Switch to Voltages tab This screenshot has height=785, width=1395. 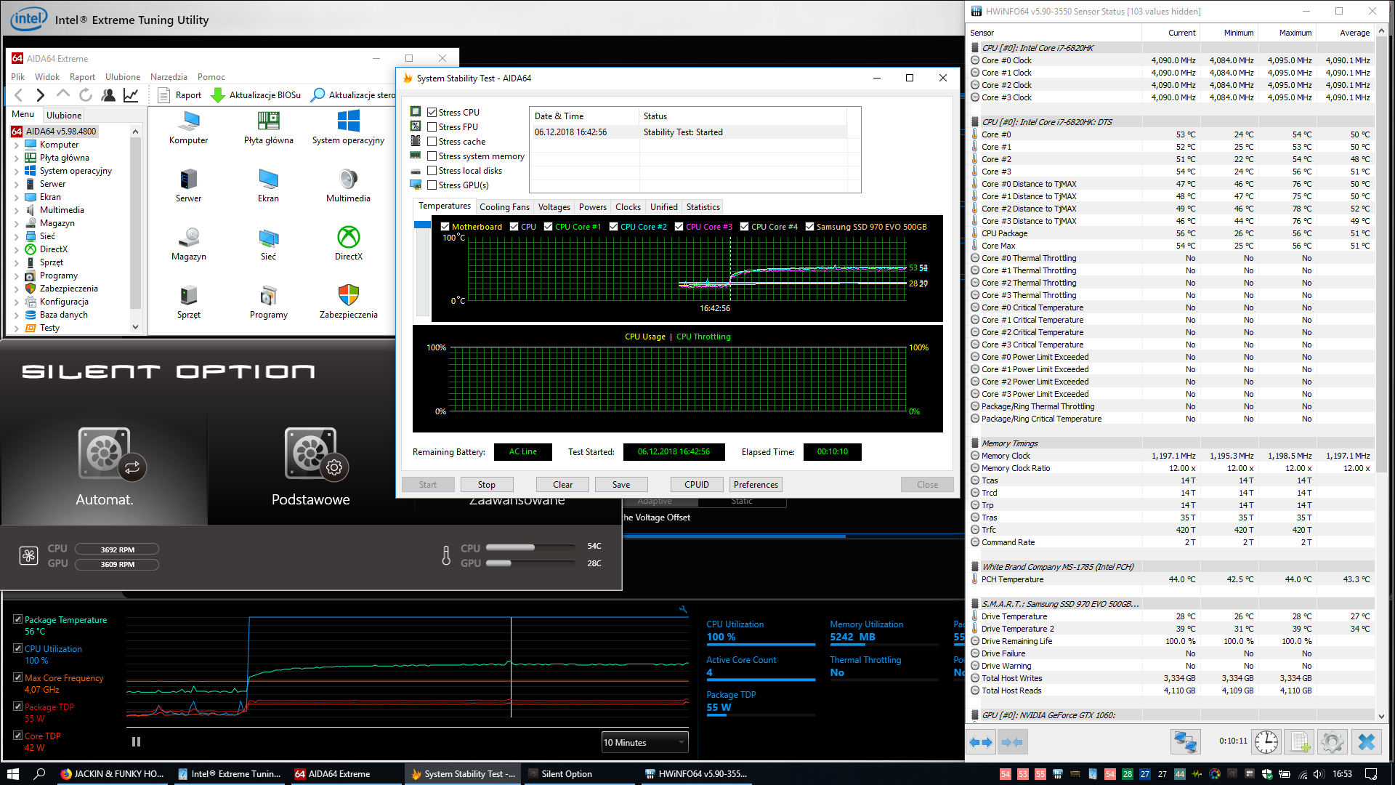click(x=554, y=207)
